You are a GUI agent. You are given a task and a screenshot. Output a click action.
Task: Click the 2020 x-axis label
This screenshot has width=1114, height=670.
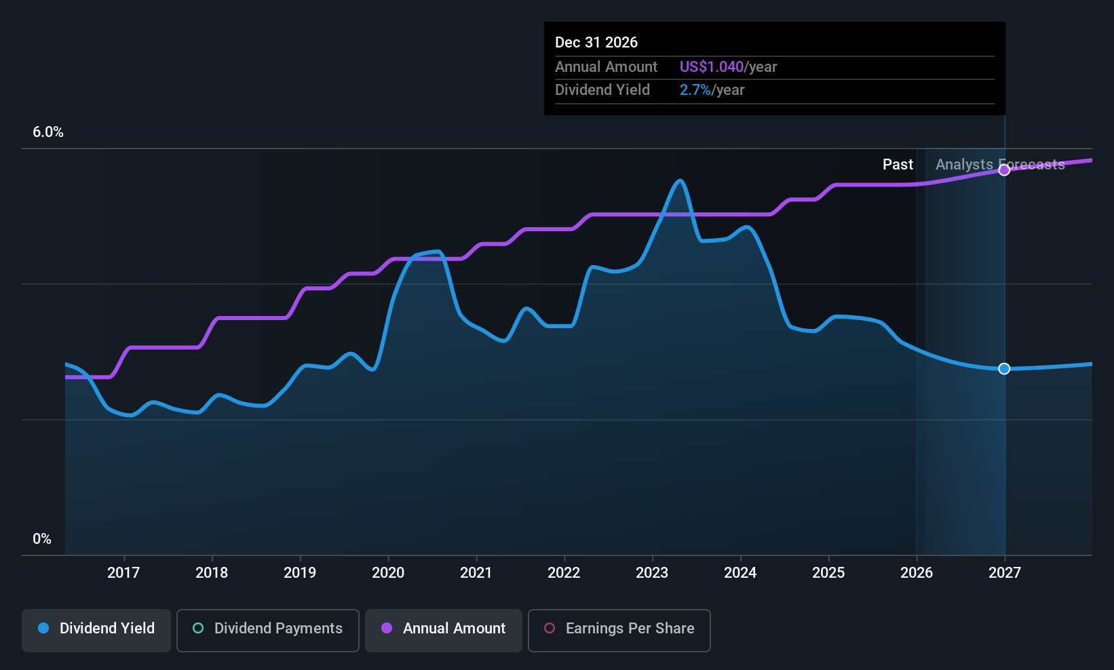388,572
